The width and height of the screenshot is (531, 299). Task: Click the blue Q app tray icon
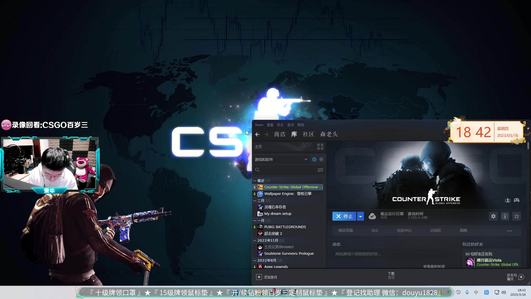pyautogui.click(x=486, y=292)
